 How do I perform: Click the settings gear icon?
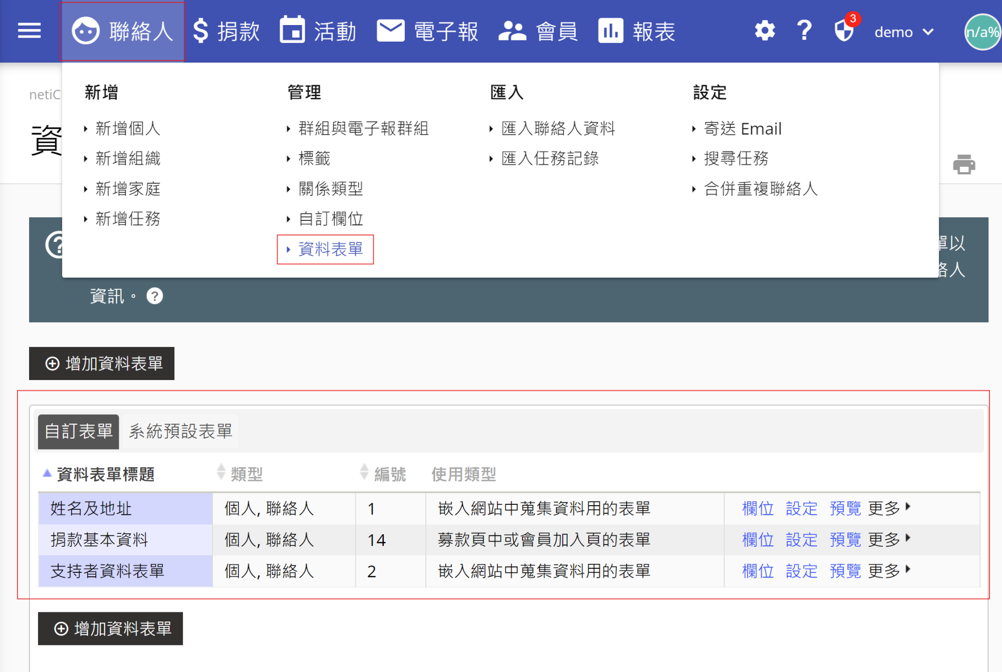pyautogui.click(x=765, y=31)
